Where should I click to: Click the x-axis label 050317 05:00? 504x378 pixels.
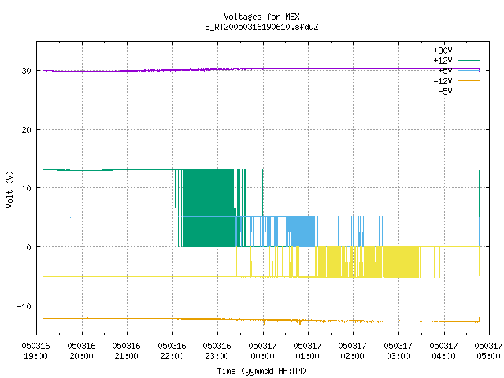pyautogui.click(x=488, y=350)
